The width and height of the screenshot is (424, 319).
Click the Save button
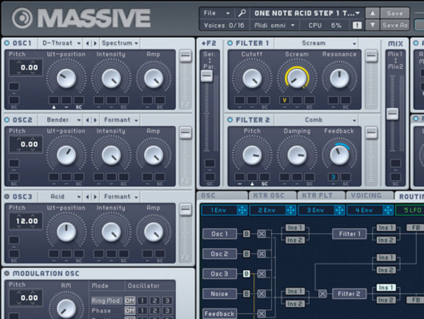(395, 13)
